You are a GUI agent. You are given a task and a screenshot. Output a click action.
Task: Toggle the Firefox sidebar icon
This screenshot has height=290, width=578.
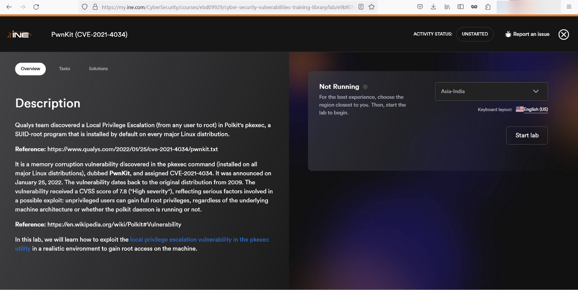tap(460, 7)
